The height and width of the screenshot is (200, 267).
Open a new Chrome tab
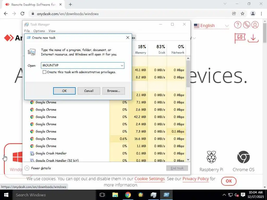[x=70, y=5]
